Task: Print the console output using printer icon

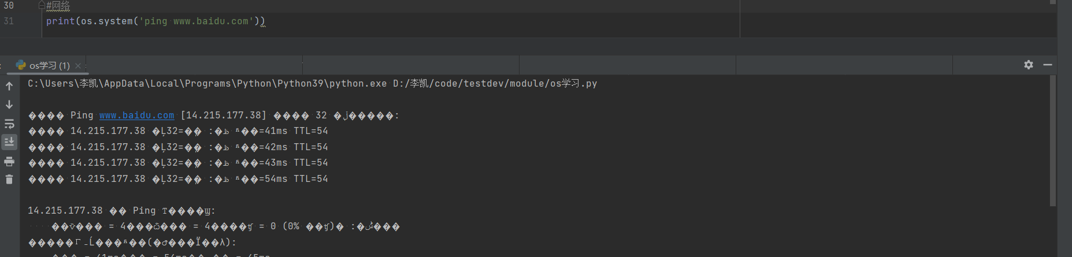Action: tap(9, 161)
